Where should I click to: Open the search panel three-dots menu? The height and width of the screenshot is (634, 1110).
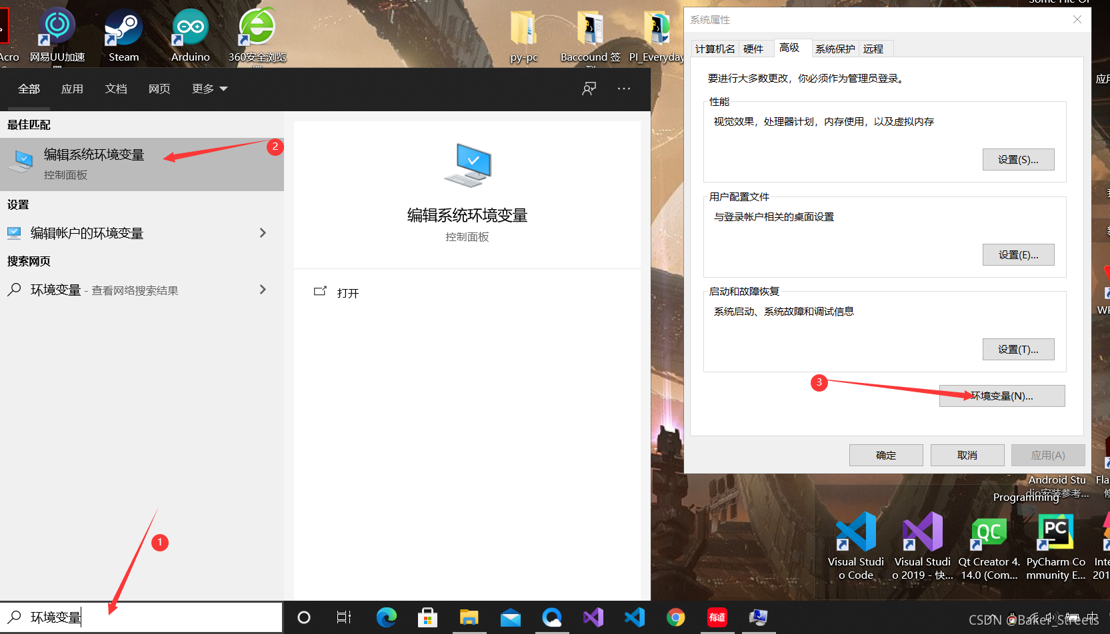tap(624, 89)
